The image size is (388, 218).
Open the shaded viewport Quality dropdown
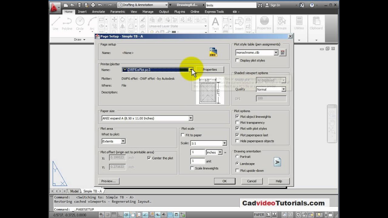(x=284, y=89)
